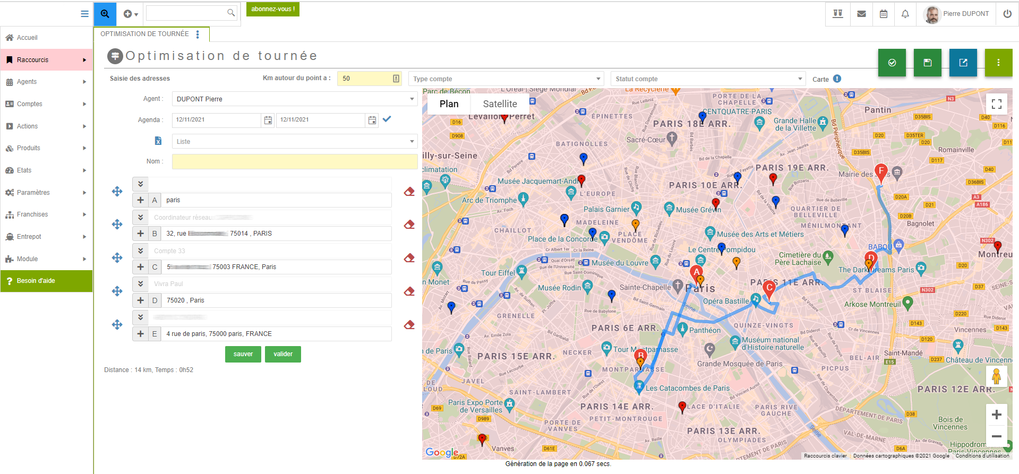
Task: Expand chevron above address A paris
Action: (141, 184)
